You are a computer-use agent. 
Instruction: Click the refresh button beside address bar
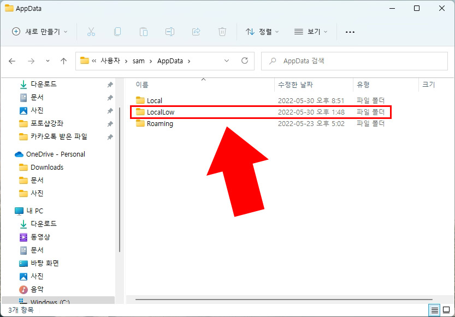pyautogui.click(x=245, y=61)
